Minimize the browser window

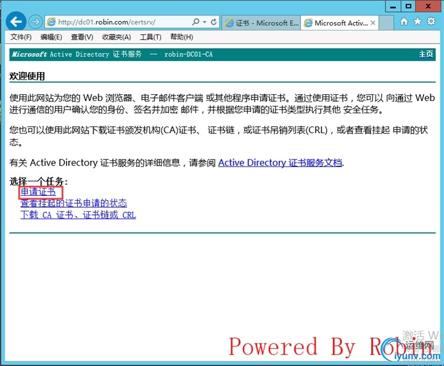pos(393,7)
